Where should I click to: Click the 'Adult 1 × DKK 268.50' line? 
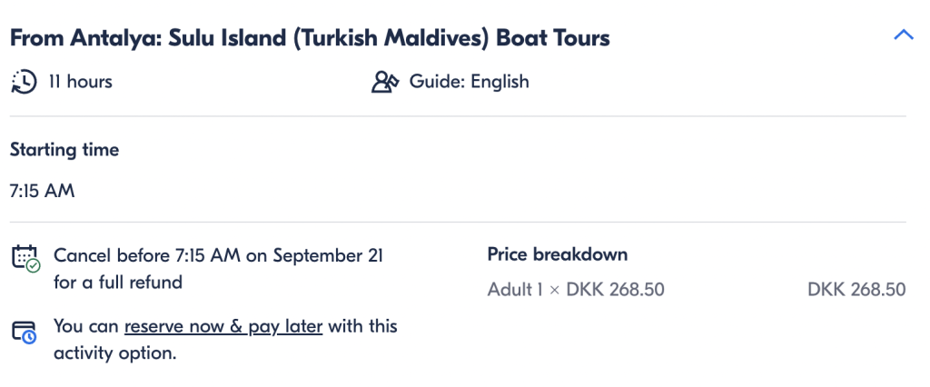[x=576, y=290]
